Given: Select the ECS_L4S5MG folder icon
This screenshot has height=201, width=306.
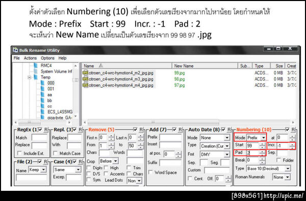Looking at the screenshot, I should [x=42, y=112].
